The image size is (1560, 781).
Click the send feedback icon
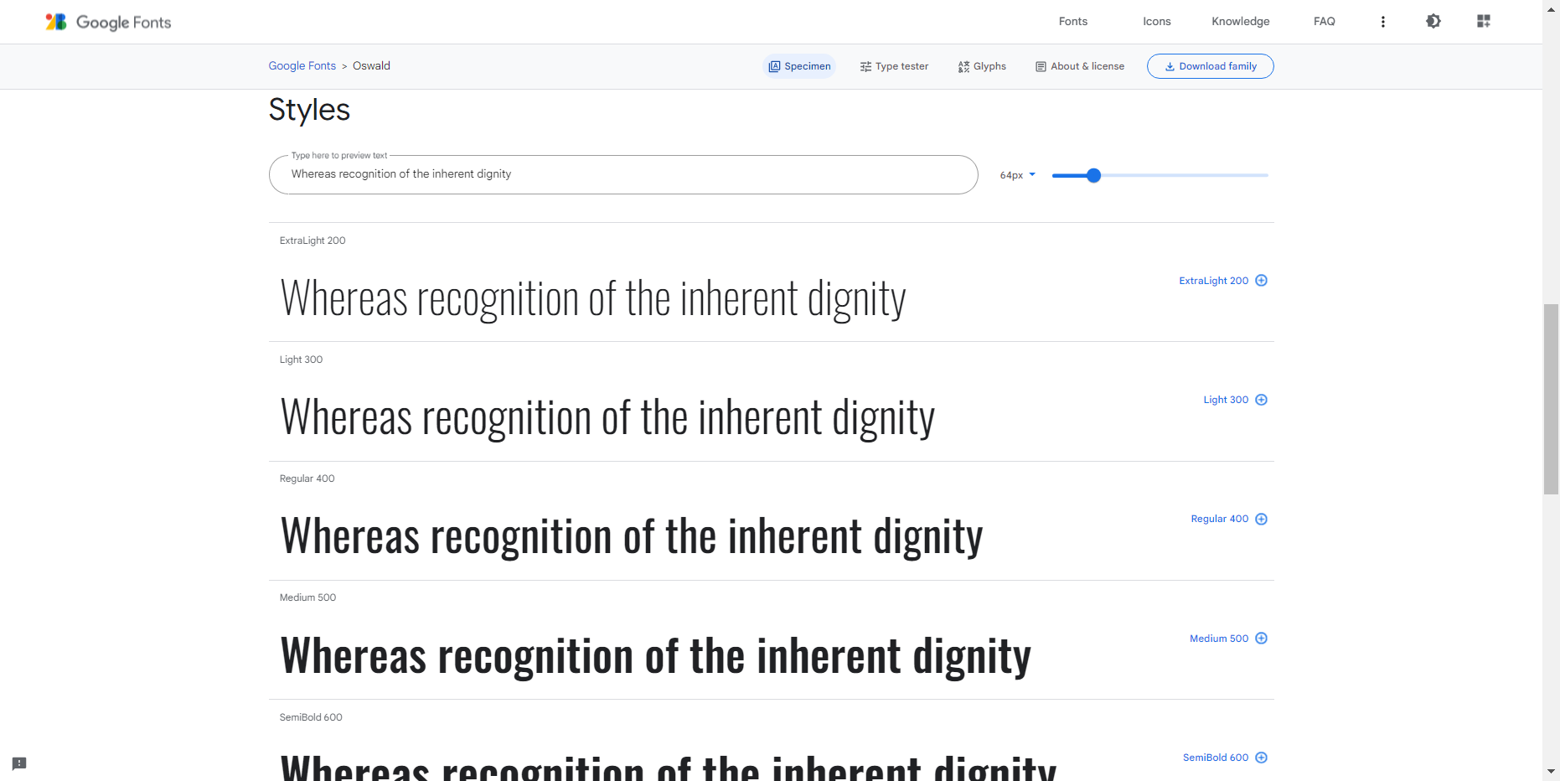[19, 763]
